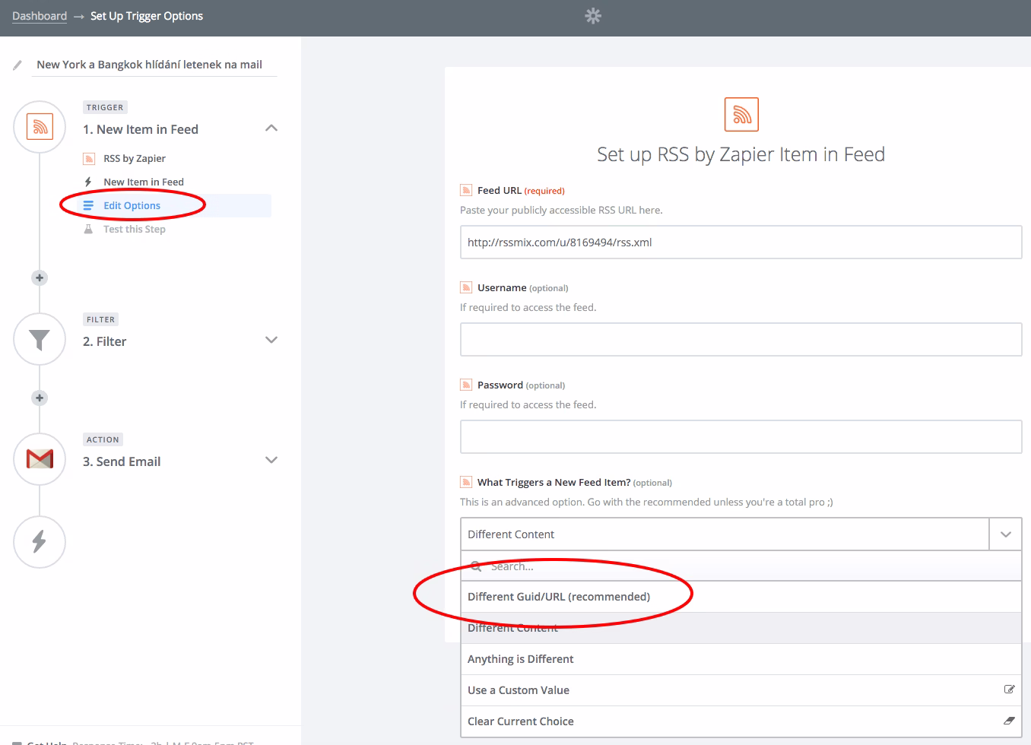Toggle the trigger type dropdown arrow
The image size is (1031, 745).
coord(1005,534)
